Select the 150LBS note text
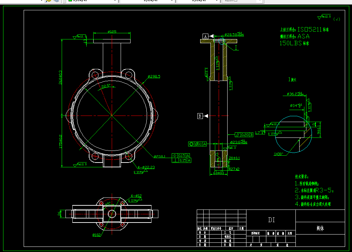 tap(294, 43)
